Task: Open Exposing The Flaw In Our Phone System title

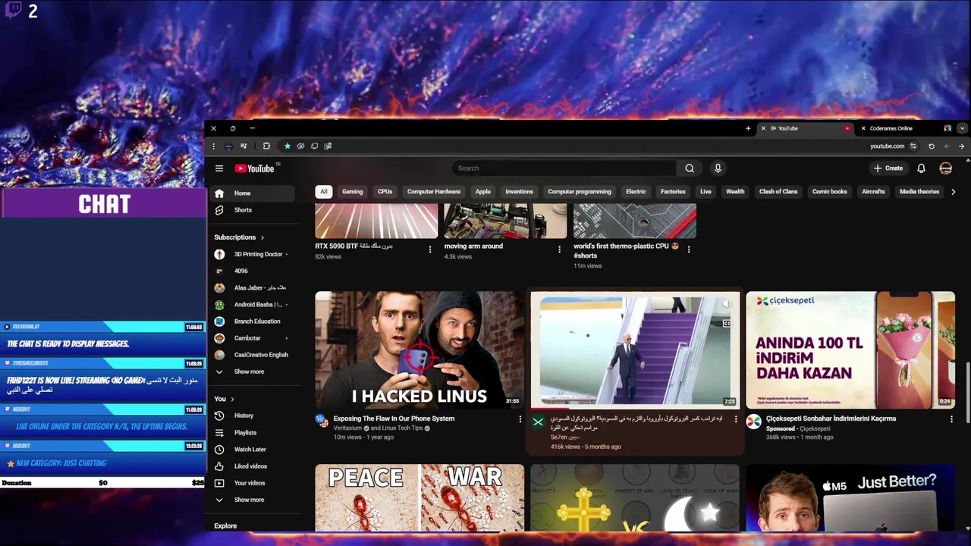Action: point(394,419)
